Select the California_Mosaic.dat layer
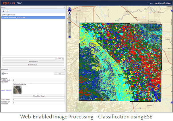The image size is (173, 121). [9, 15]
